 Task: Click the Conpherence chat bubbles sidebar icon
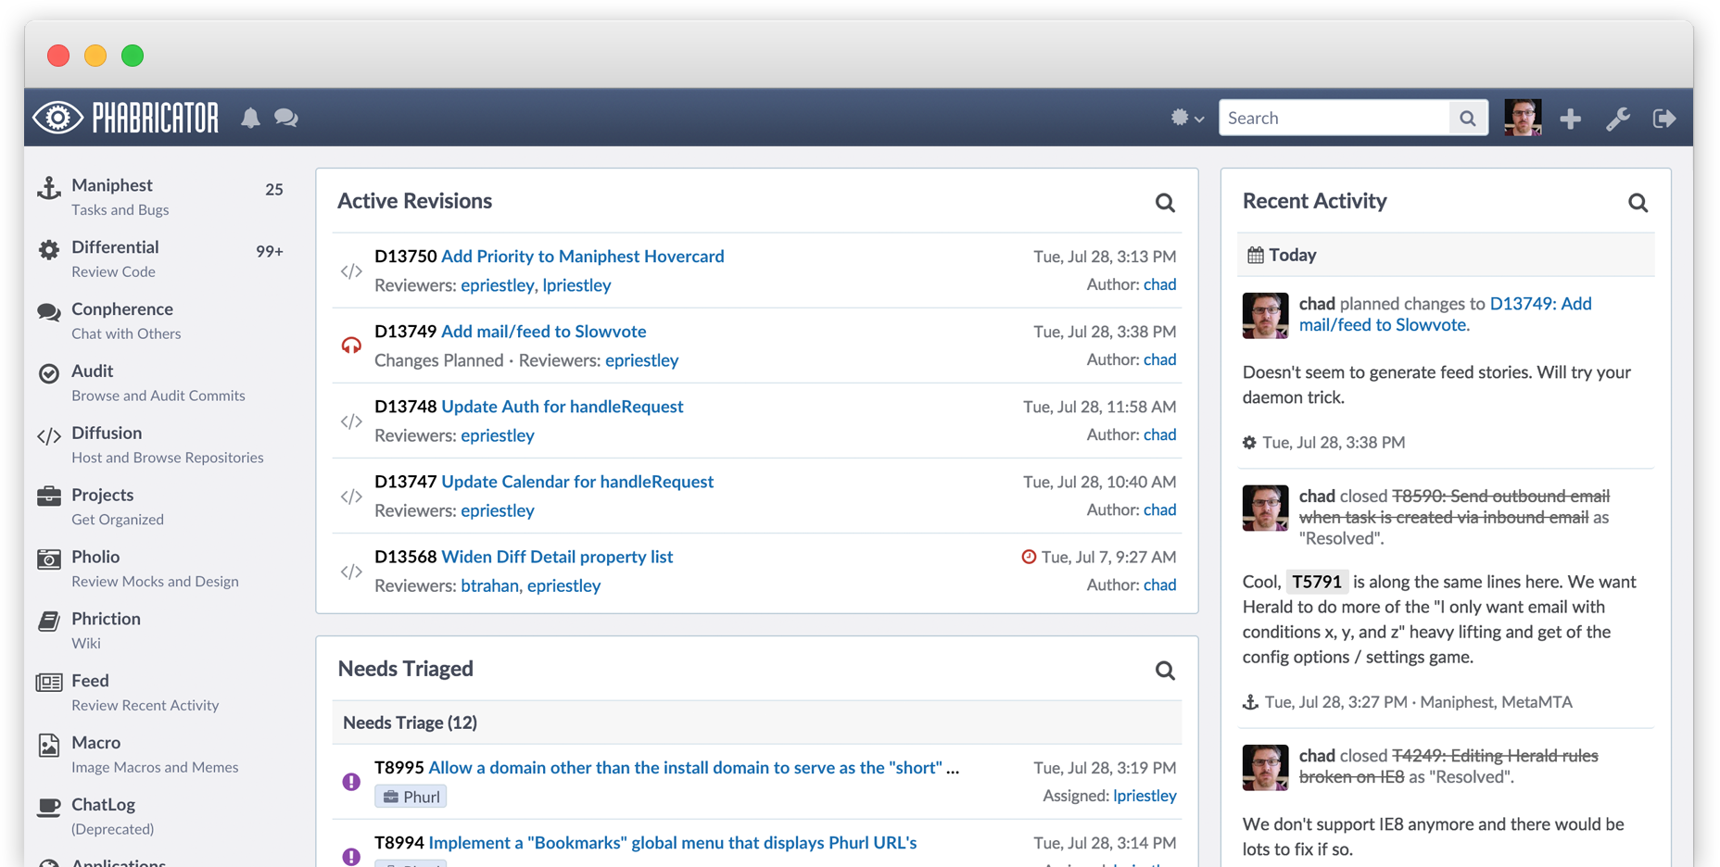(x=49, y=312)
